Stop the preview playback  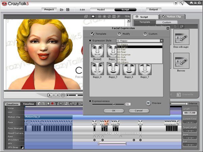coord(58,95)
